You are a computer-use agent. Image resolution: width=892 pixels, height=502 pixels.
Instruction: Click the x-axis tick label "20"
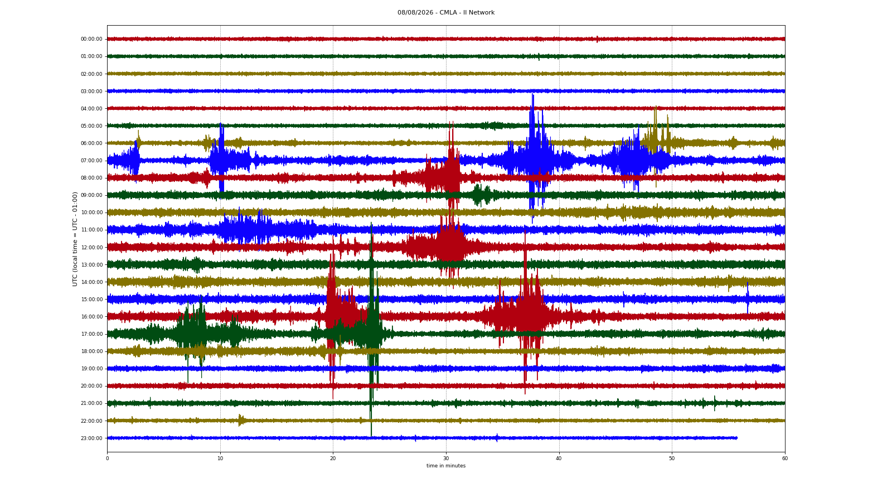coord(333,458)
